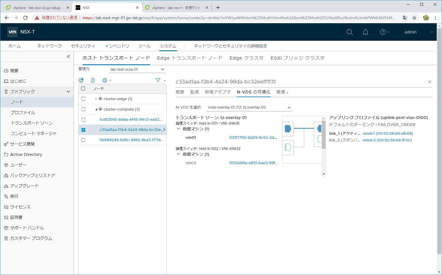Bookmark this page with star icon
The width and height of the screenshot is (442, 275).
tap(414, 18)
